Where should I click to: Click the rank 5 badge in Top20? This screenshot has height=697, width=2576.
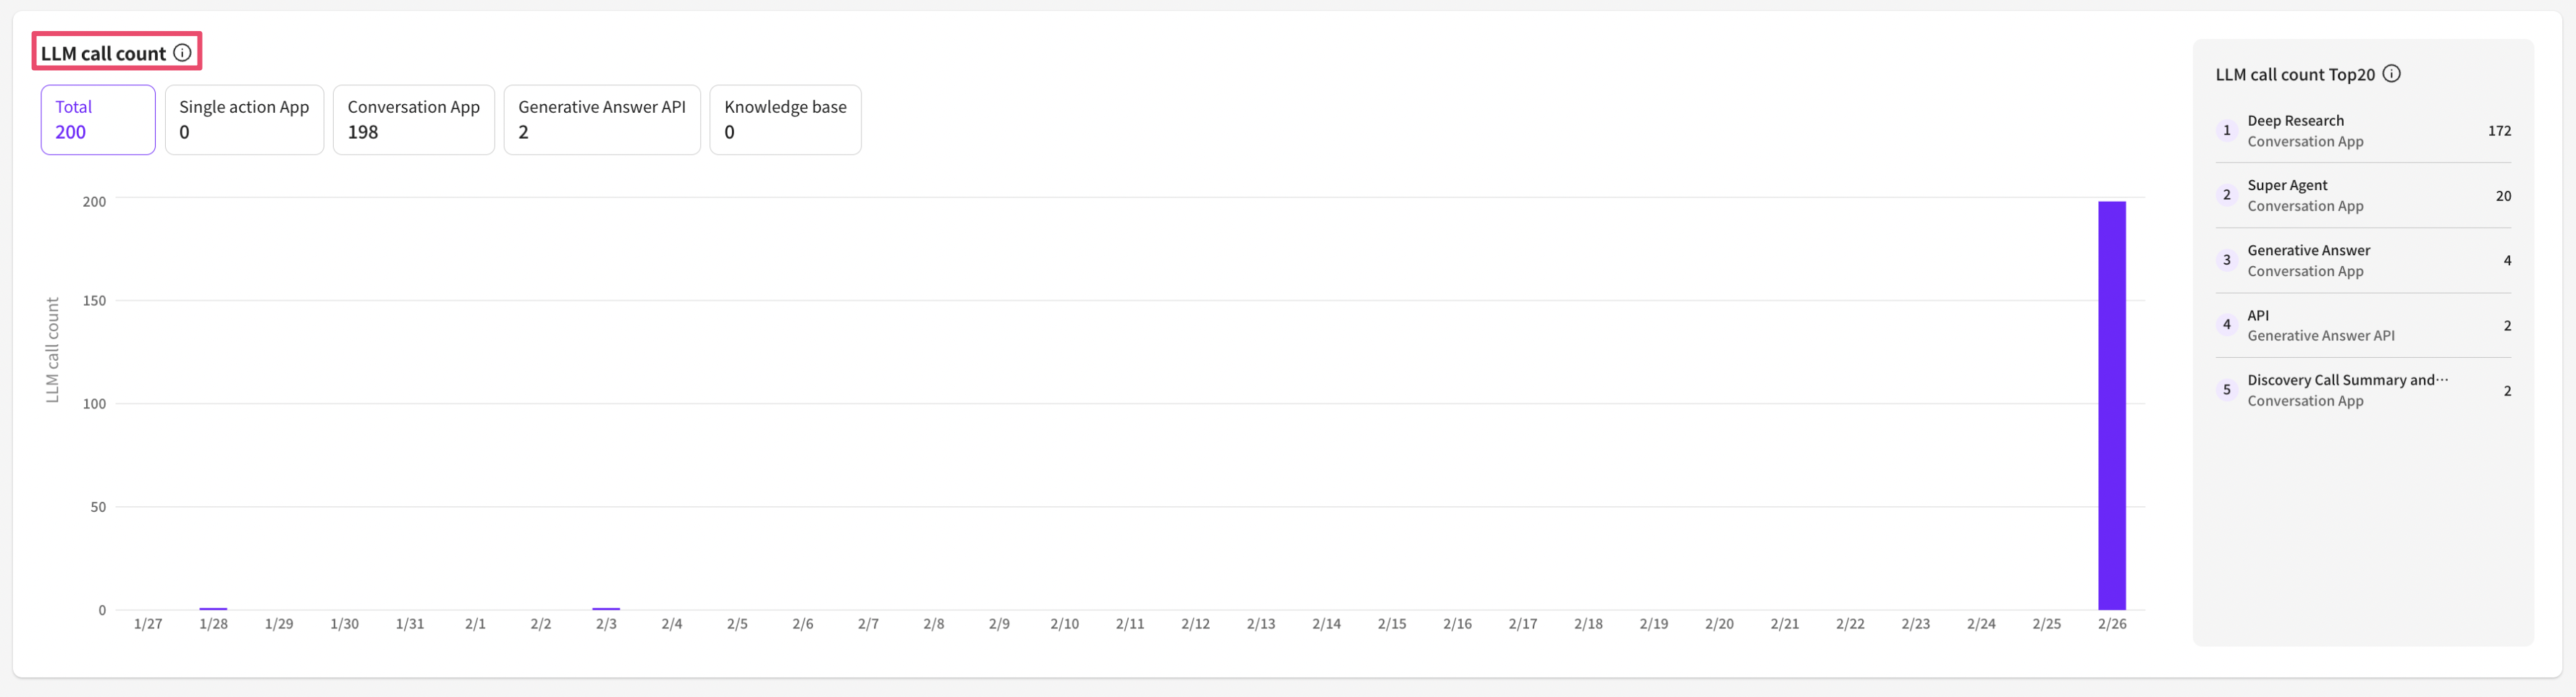pyautogui.click(x=2226, y=390)
